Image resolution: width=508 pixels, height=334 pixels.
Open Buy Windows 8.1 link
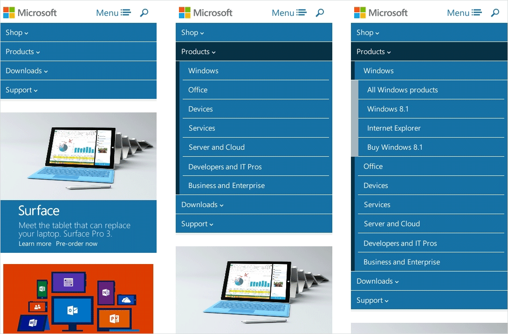(x=433, y=147)
